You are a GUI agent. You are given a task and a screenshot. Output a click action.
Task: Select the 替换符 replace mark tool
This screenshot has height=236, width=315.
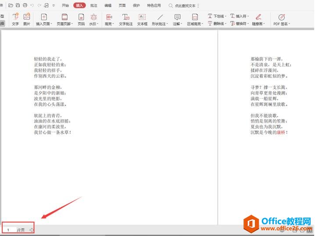(240, 24)
